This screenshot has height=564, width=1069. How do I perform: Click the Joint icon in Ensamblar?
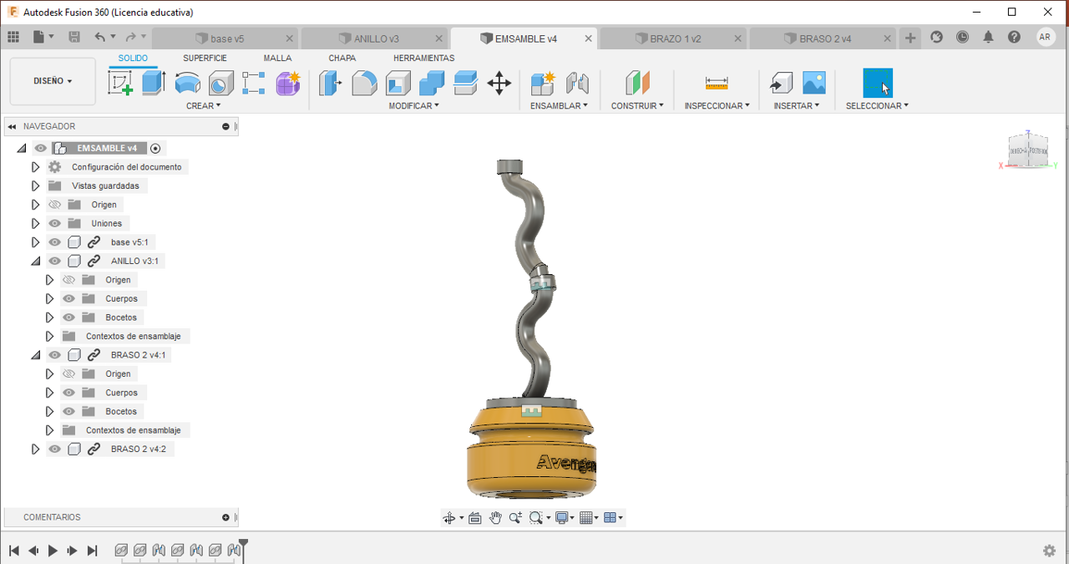point(577,83)
